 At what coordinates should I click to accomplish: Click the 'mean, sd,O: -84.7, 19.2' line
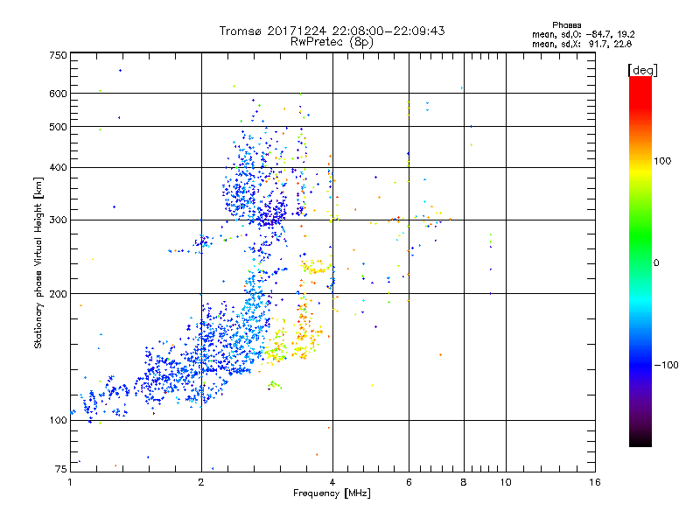click(x=583, y=34)
